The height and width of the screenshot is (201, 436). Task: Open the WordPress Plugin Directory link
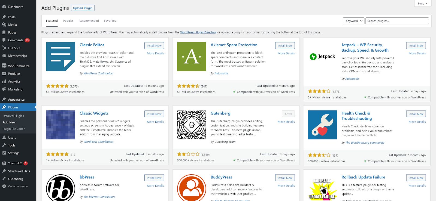click(x=198, y=32)
